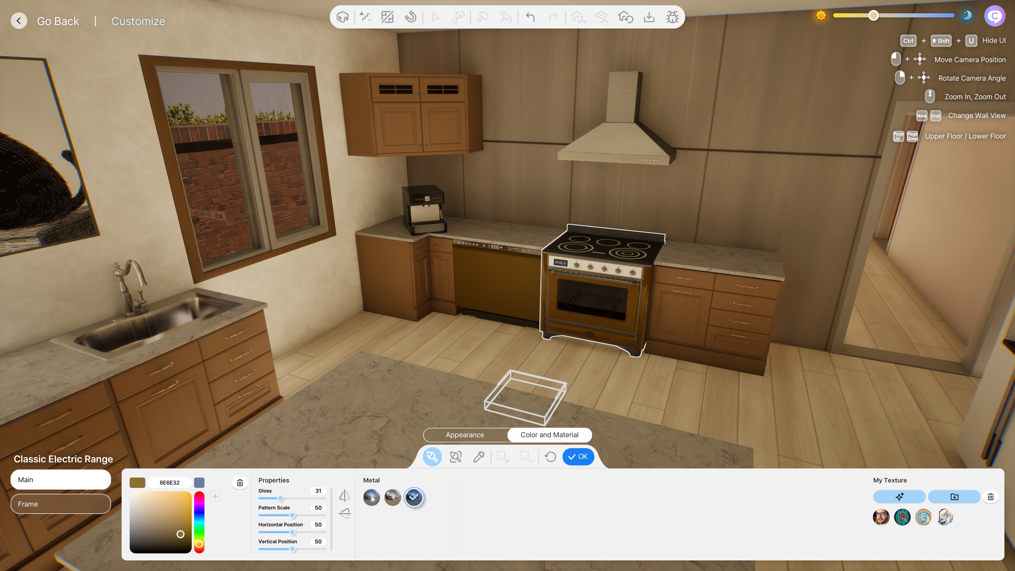Select the Frame part button
The height and width of the screenshot is (571, 1015).
61,504
